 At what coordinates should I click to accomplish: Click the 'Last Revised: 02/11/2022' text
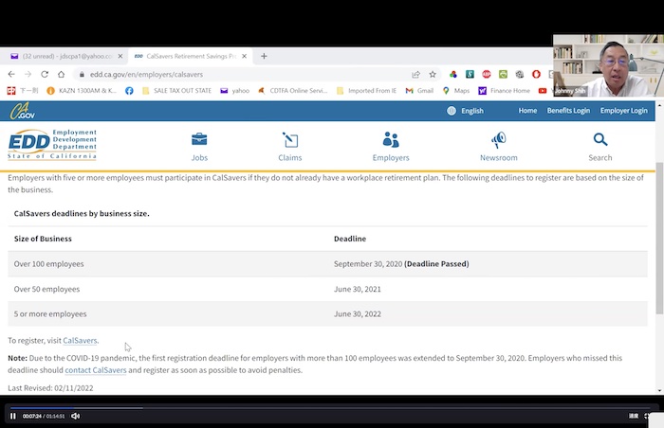pos(50,388)
